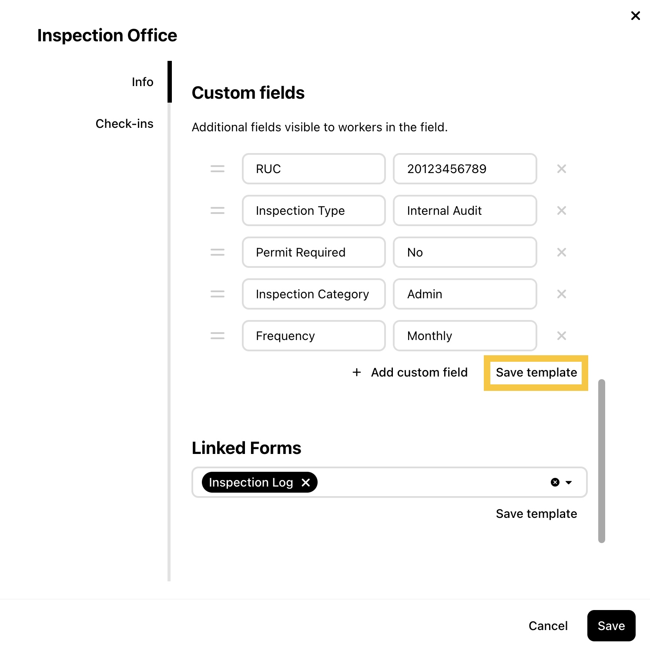Grab the drag handle for RUC row
The image size is (650, 647).
(x=218, y=169)
